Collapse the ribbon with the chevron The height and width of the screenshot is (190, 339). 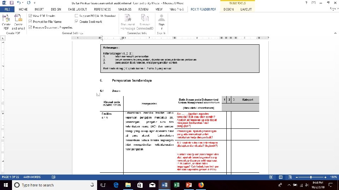click(335, 33)
